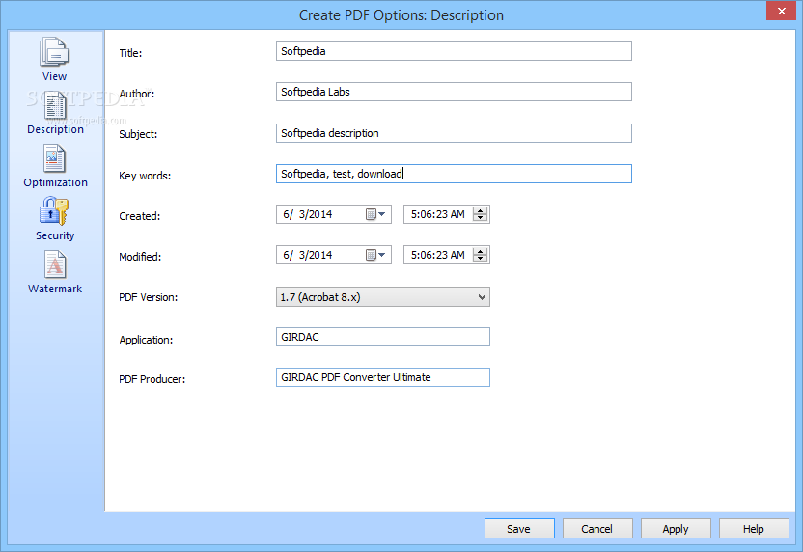The height and width of the screenshot is (552, 803).
Task: Click the Application: label
Action: [x=146, y=340]
